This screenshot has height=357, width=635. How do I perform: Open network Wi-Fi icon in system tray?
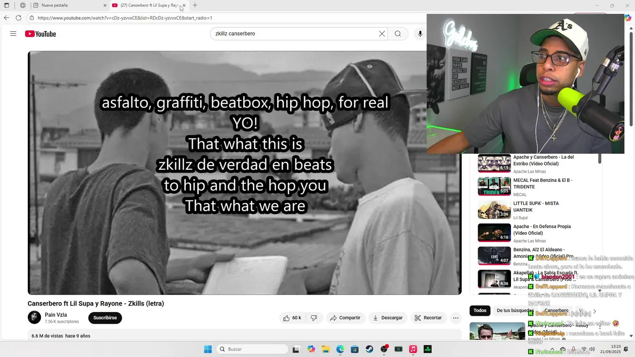(584, 349)
